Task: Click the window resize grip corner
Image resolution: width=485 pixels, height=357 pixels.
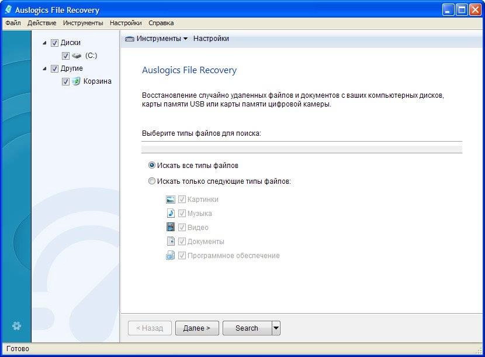Action: click(x=479, y=351)
